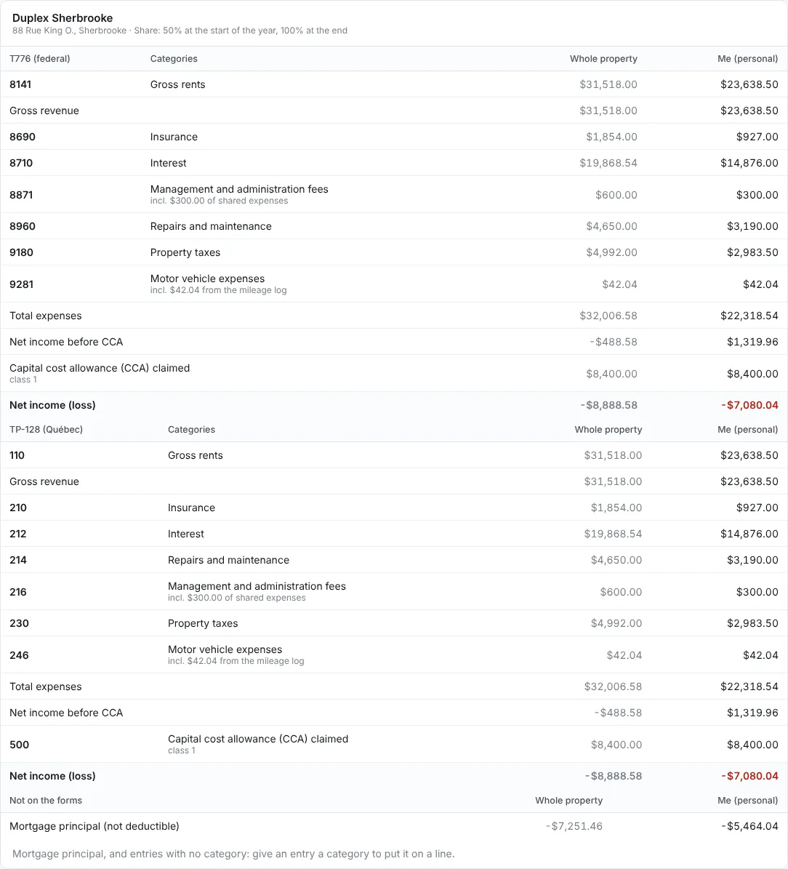Click Québec line code 110
Image resolution: width=788 pixels, height=869 pixels.
click(x=17, y=455)
